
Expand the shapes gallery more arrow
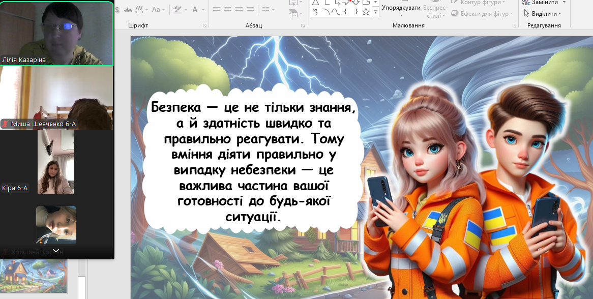(376, 12)
